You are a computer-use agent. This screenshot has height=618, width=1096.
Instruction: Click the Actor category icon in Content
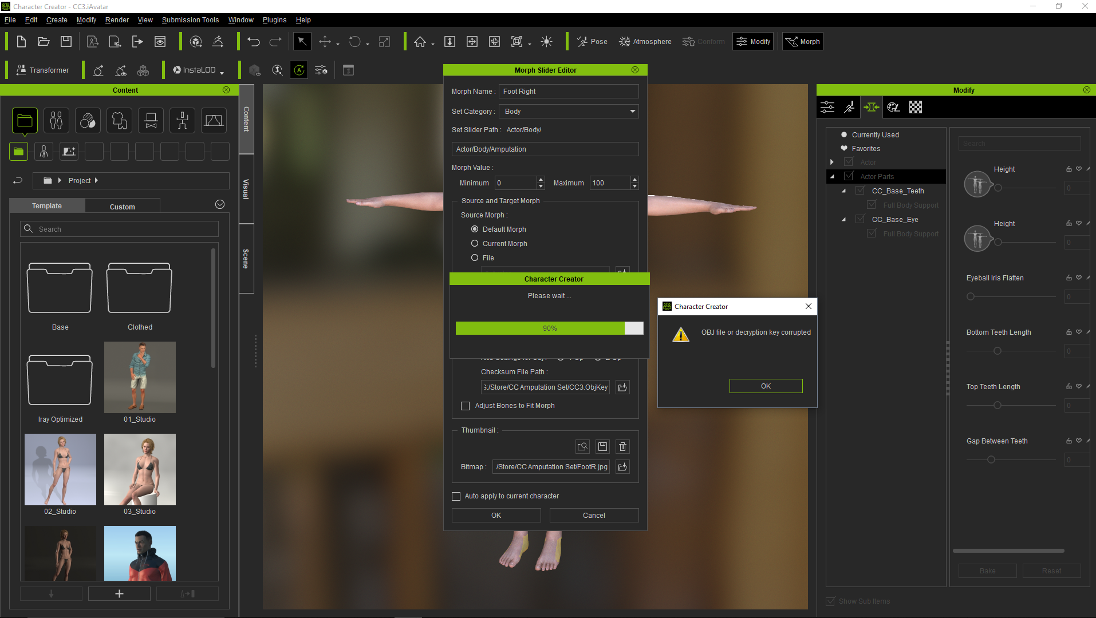[56, 121]
